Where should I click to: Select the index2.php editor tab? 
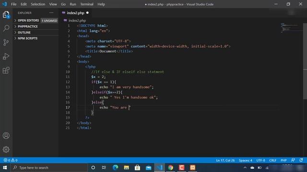75,13
